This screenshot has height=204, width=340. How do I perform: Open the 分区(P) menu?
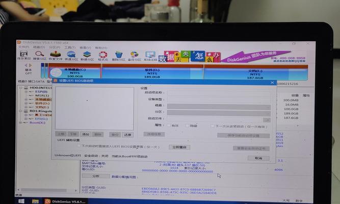point(55,47)
